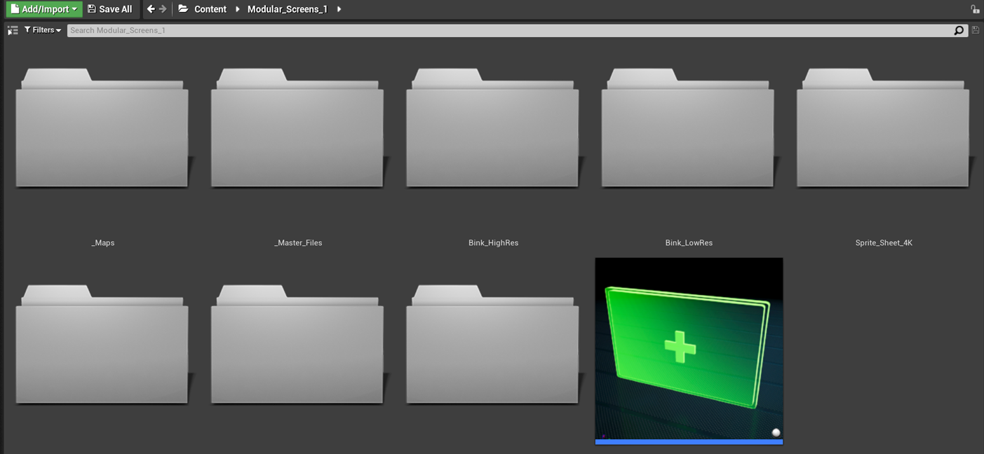This screenshot has height=454, width=984.
Task: Click the back navigation arrow
Action: (x=150, y=9)
